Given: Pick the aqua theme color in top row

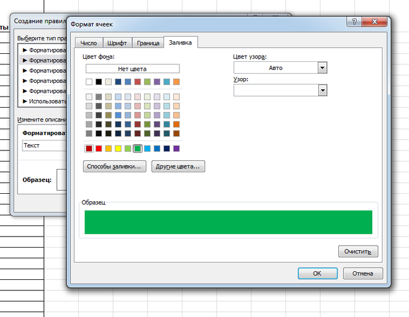Looking at the screenshot, I should tap(167, 82).
